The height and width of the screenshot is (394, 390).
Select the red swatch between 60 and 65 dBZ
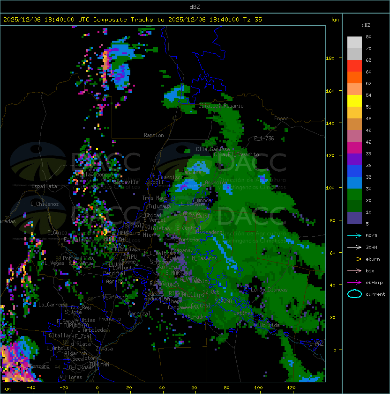(354, 66)
